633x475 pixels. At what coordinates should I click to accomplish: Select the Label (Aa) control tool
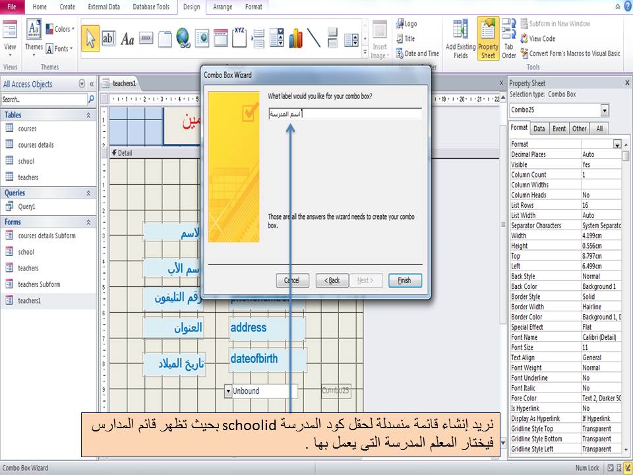pyautogui.click(x=127, y=38)
